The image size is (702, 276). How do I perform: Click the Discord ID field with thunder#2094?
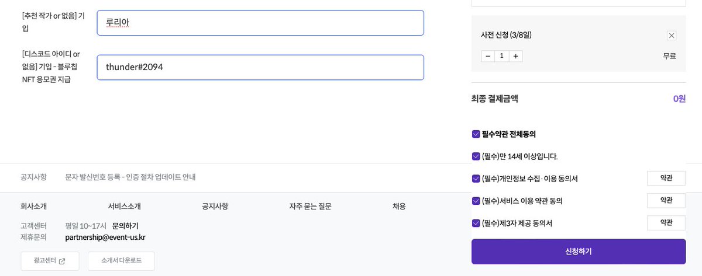point(260,67)
